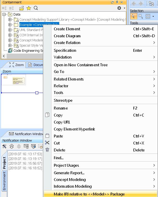The height and width of the screenshot is (197, 158).
Task: Click the second greyed tree collapse toolbar icon
Action: point(12,8)
